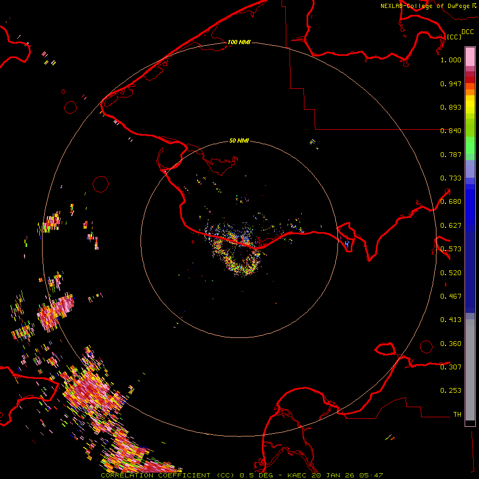This screenshot has height=479, width=479.
Task: Click the [CC] label above color bar
Action: [x=454, y=37]
